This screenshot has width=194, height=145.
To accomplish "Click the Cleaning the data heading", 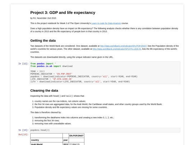I will 44,91.
